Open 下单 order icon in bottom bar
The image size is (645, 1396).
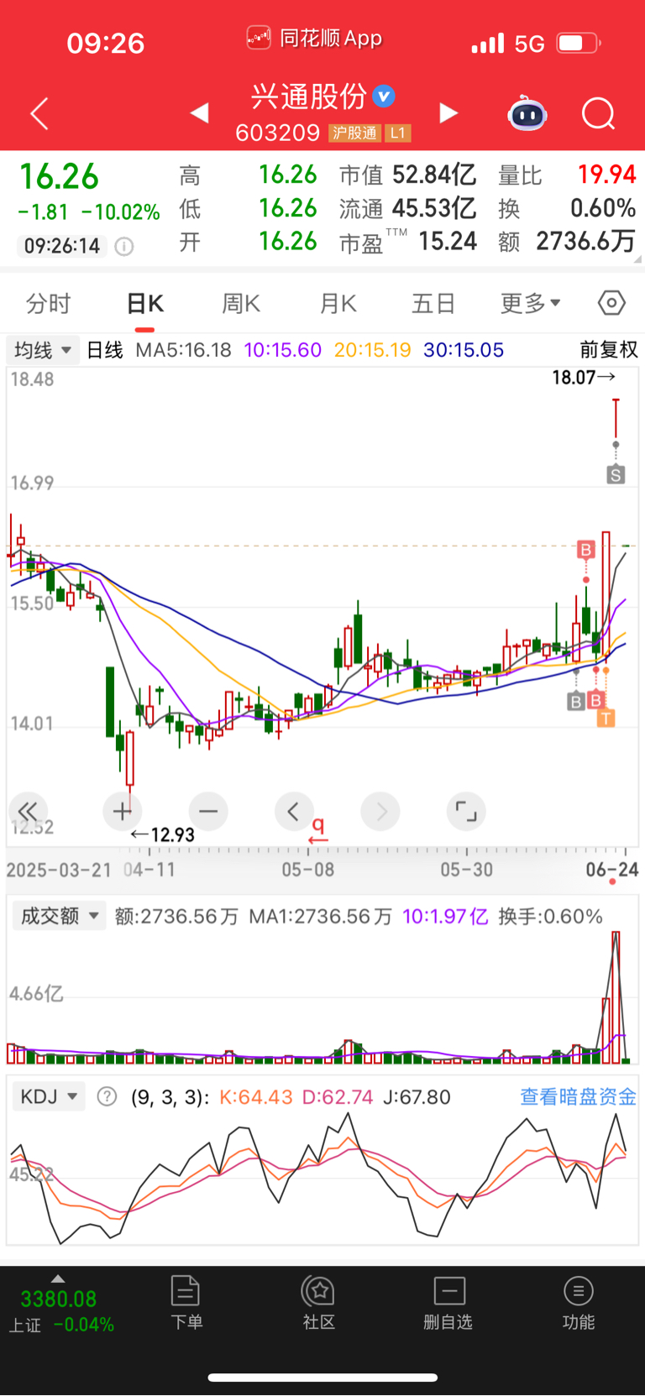[x=186, y=1303]
